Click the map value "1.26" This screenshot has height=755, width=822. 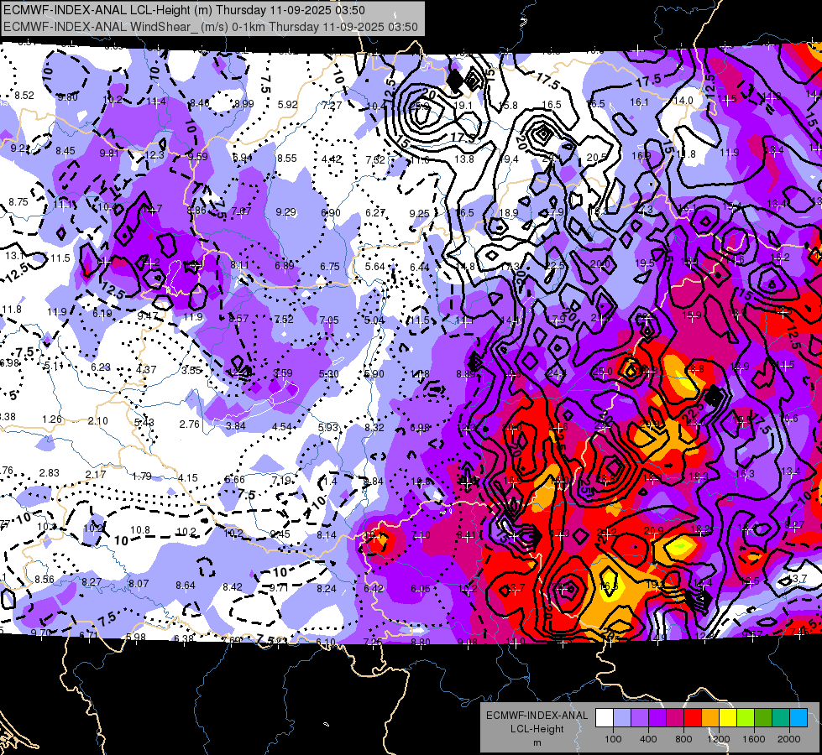[52, 419]
